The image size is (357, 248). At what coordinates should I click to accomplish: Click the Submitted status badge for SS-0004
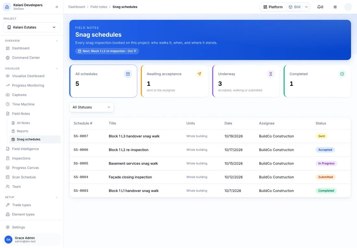(x=325, y=177)
